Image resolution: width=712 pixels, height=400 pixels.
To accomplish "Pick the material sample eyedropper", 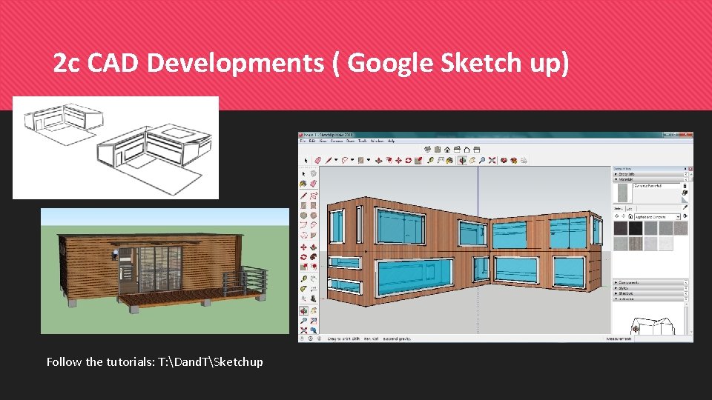I will click(x=685, y=207).
